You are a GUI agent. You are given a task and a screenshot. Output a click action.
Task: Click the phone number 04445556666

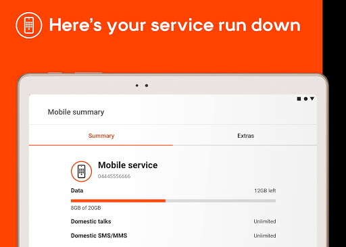pos(114,176)
